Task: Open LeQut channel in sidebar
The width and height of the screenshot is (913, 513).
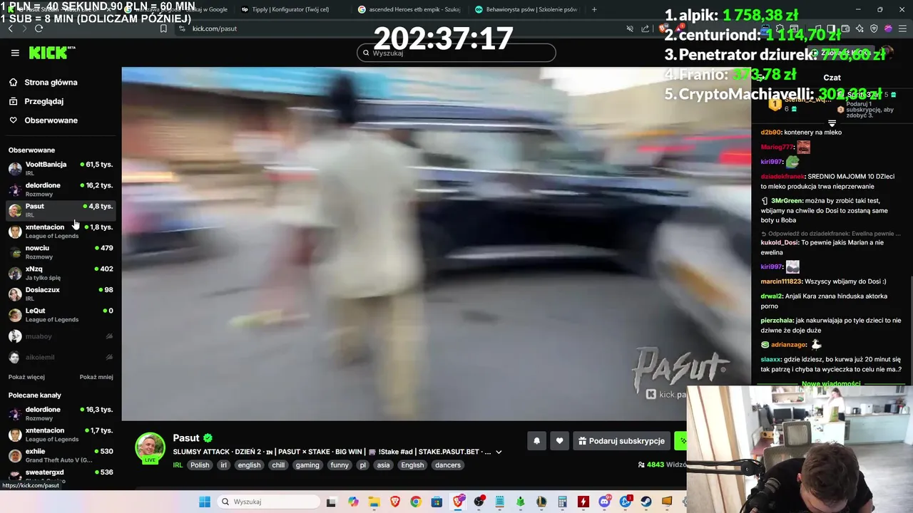Action: 61,314
